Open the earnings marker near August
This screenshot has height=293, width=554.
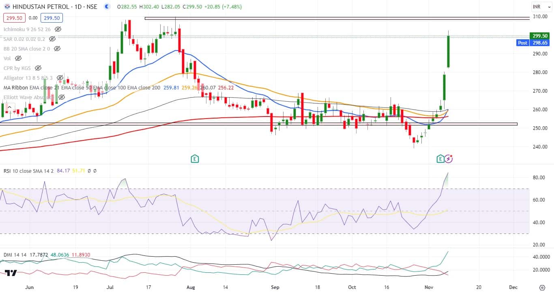click(195, 158)
